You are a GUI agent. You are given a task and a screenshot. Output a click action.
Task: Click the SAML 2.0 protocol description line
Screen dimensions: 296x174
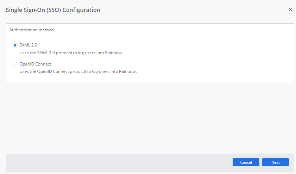[x=71, y=53]
